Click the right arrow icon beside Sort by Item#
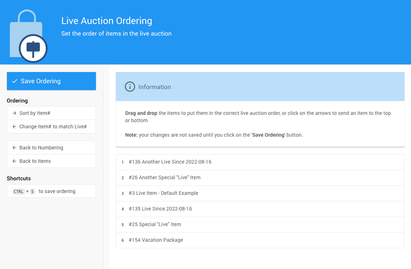411x269 pixels. click(14, 113)
